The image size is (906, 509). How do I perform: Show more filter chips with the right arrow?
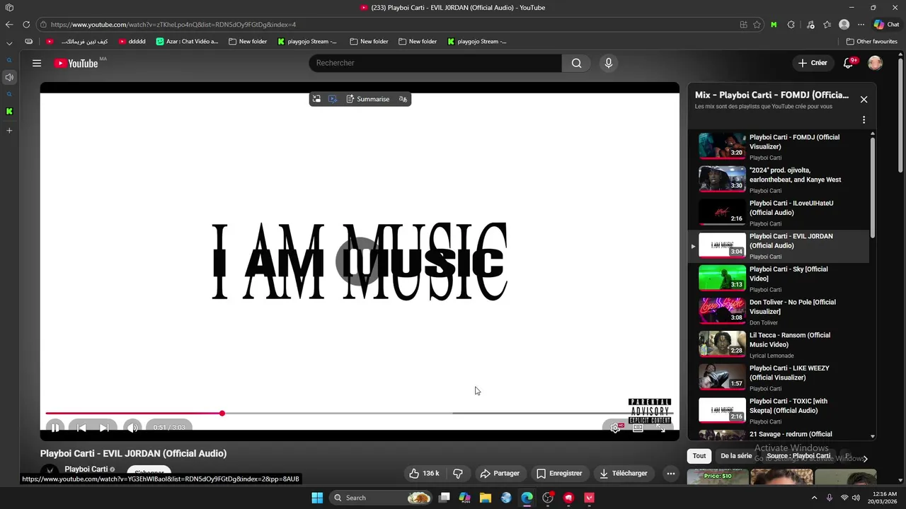click(865, 459)
